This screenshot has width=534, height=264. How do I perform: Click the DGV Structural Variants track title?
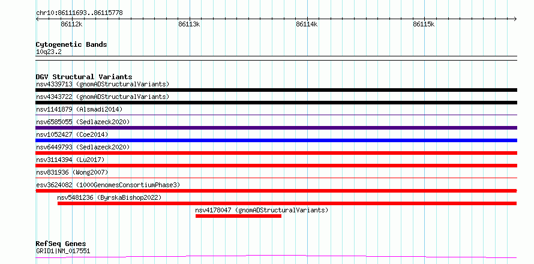84,77
